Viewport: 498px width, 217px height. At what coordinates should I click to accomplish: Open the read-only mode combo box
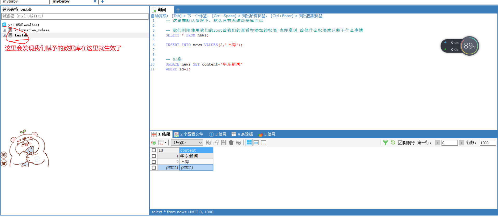click(x=187, y=143)
